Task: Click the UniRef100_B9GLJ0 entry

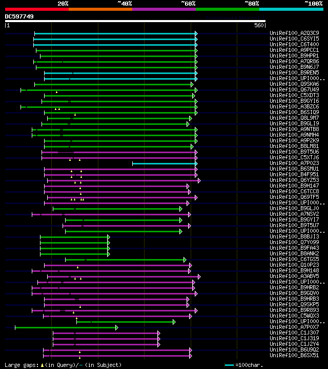Action: (x=294, y=208)
